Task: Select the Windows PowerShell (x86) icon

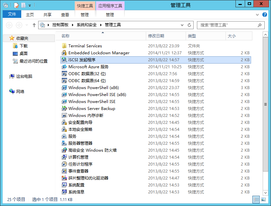Action: (x=64, y=87)
